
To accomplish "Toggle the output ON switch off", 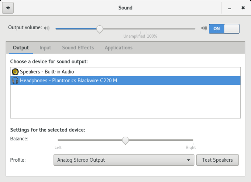I will [x=224, y=28].
